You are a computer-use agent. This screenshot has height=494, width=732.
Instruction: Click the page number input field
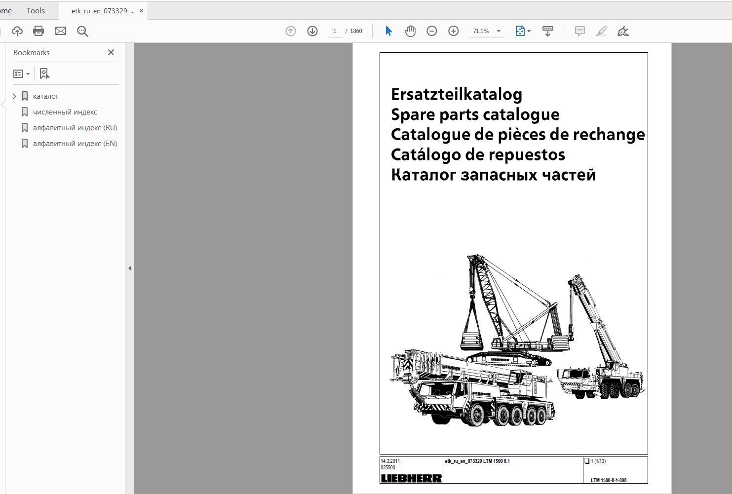tap(335, 31)
